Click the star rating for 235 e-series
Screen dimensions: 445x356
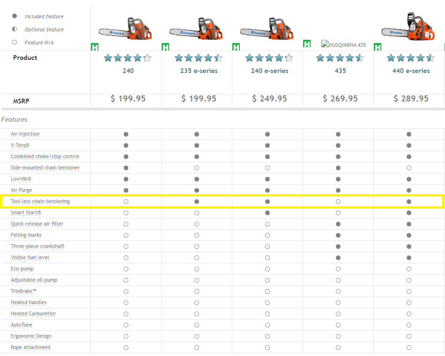tap(199, 58)
